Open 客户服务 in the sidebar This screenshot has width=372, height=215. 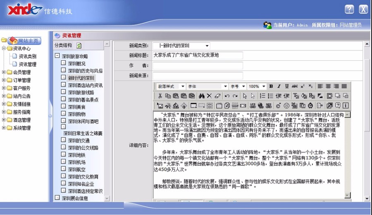21,88
